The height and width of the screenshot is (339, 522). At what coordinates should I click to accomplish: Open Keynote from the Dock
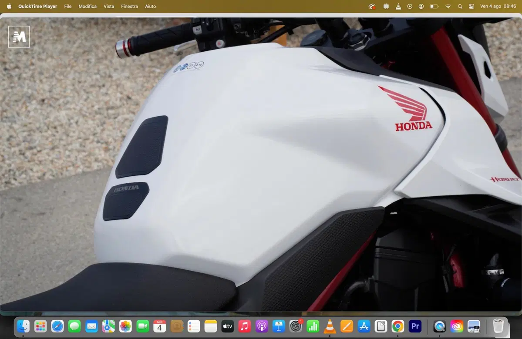279,326
